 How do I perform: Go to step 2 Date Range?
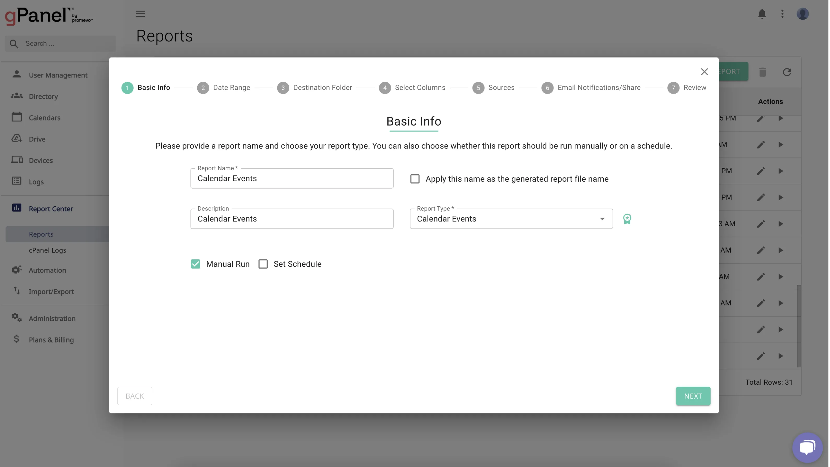tap(224, 88)
